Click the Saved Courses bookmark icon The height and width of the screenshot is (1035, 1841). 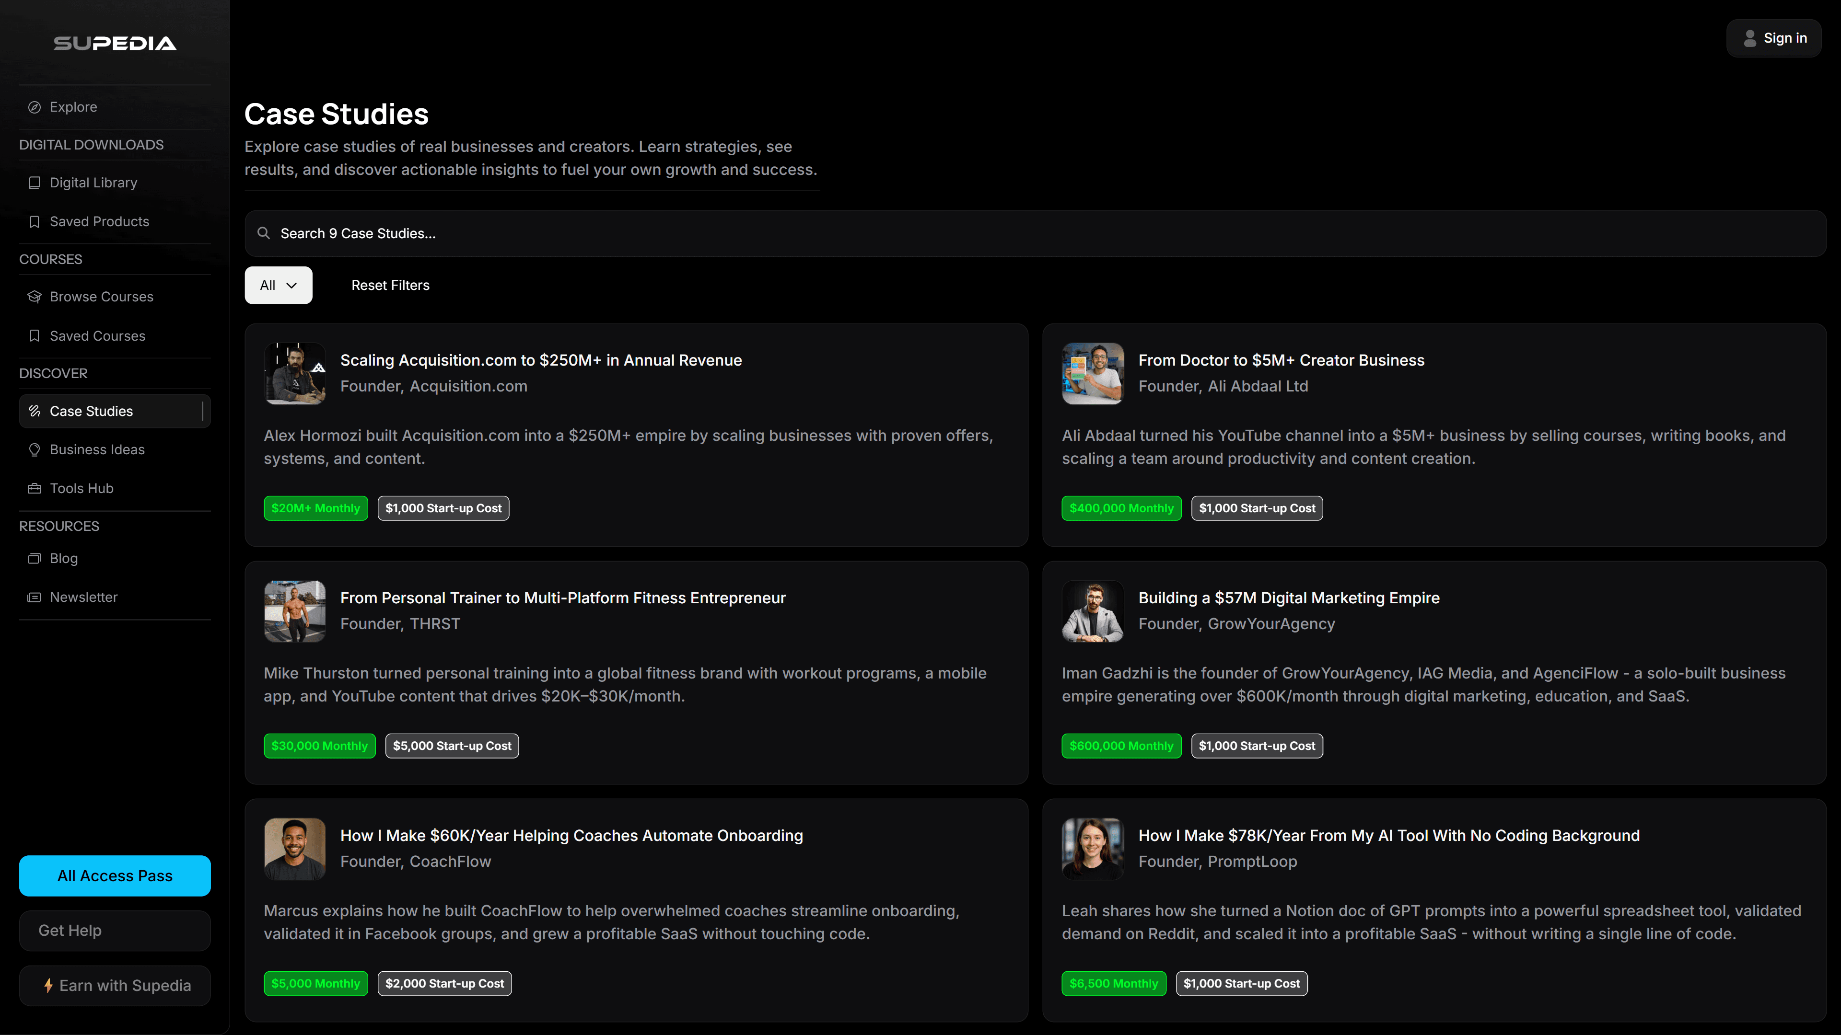coord(35,336)
